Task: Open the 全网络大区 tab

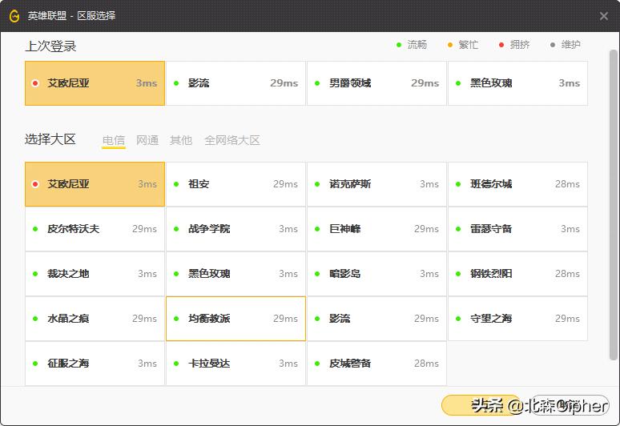Action: [232, 140]
